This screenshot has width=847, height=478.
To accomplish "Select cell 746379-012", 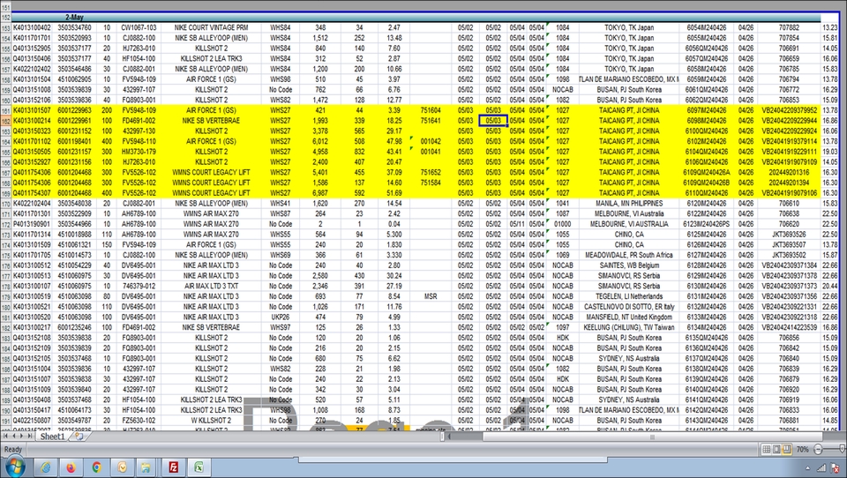I will tap(139, 287).
